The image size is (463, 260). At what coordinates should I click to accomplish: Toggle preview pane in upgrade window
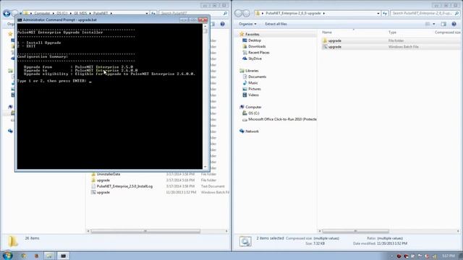443,24
